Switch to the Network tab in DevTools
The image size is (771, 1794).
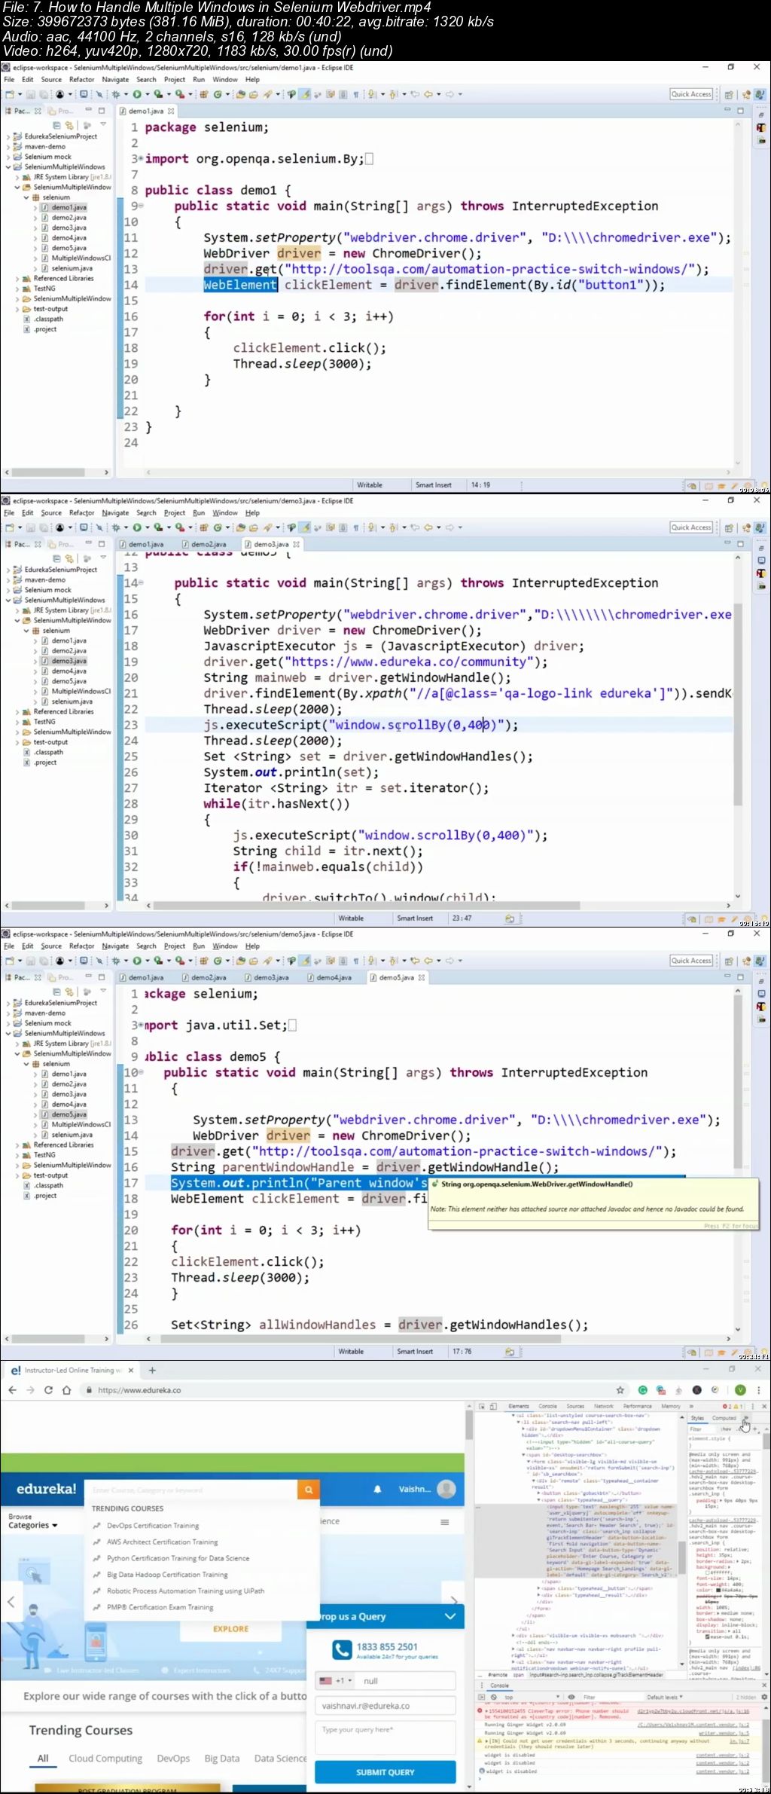[x=603, y=1407]
